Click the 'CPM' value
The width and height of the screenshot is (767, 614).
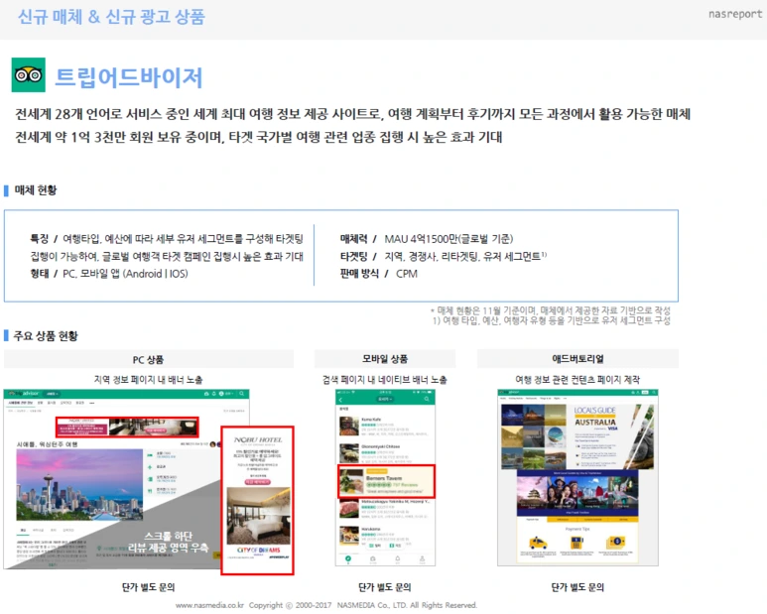click(x=407, y=274)
